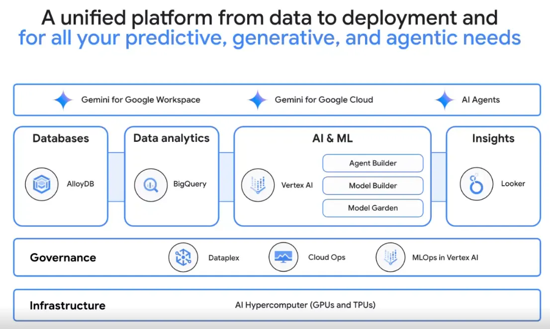Click the Cloud Ops monitoring icon
The width and height of the screenshot is (550, 329).
[283, 257]
